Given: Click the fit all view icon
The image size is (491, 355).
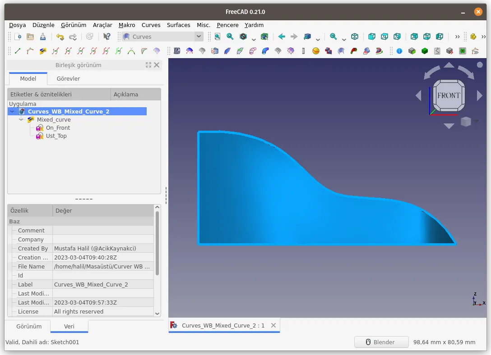Looking at the screenshot, I should click(218, 36).
